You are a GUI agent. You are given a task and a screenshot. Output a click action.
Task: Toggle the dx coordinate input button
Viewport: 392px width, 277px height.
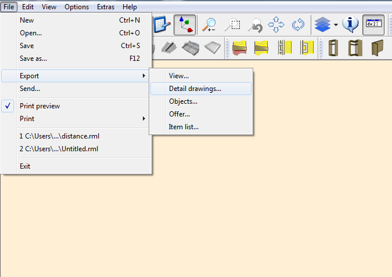point(373,25)
